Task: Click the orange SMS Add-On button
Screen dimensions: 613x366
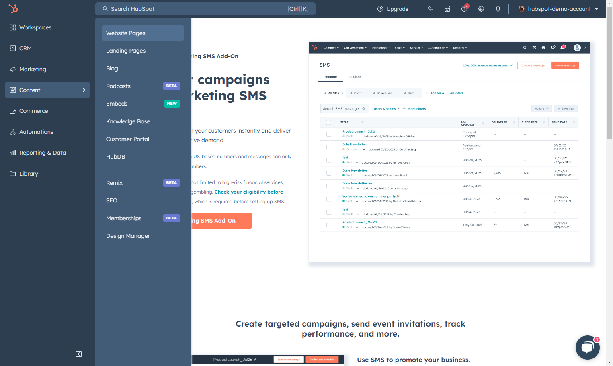Action: [221, 221]
